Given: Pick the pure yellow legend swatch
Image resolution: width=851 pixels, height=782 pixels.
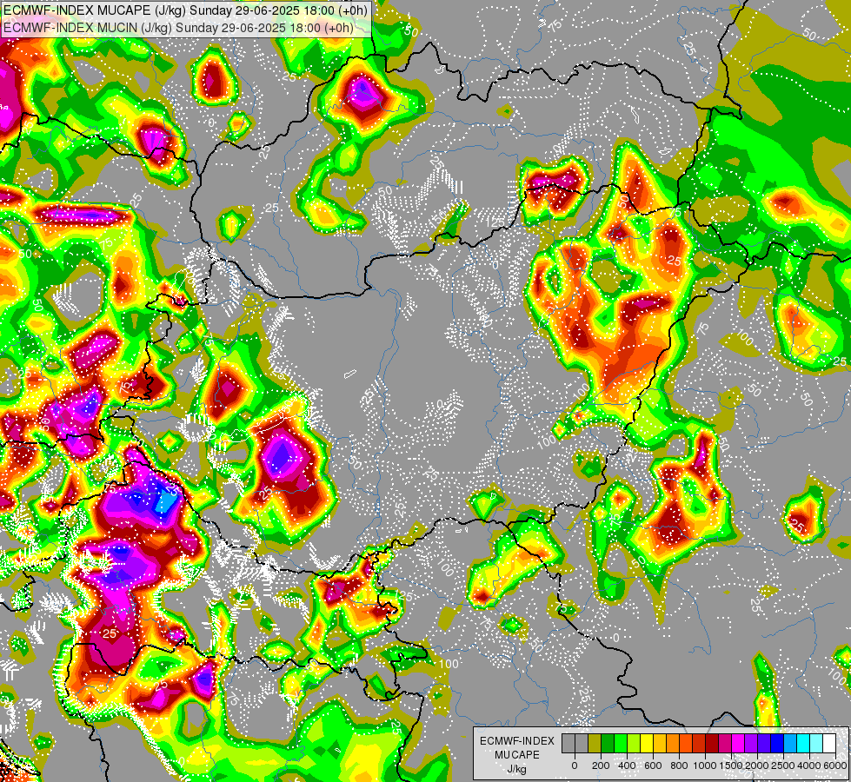Looking at the screenshot, I should (647, 743).
